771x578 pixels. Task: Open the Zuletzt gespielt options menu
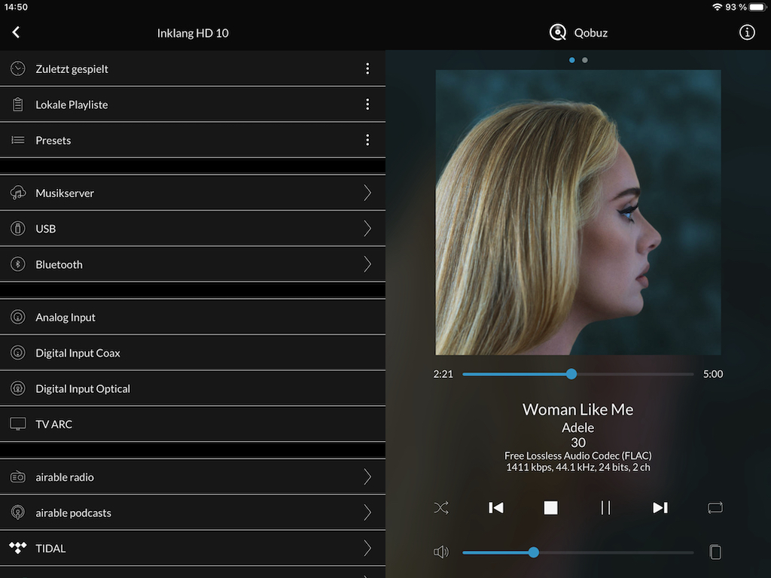click(x=367, y=68)
